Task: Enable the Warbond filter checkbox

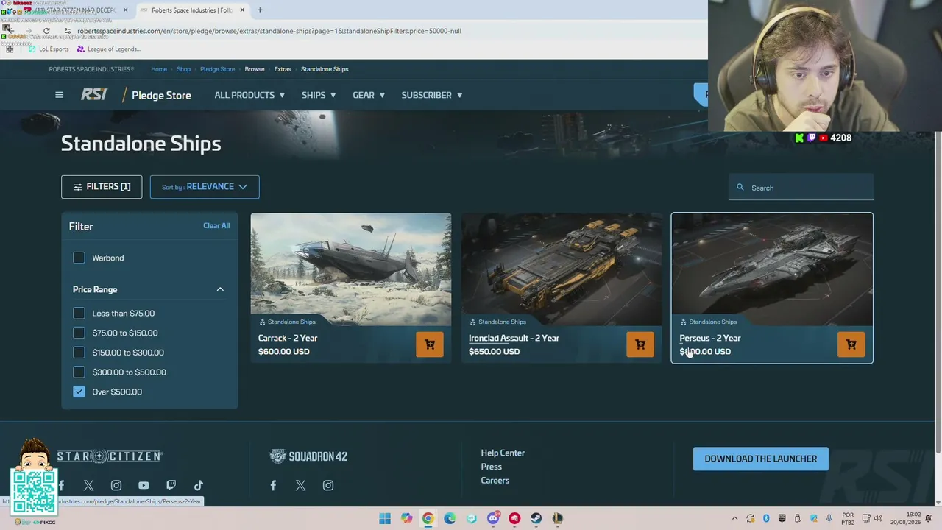Action: pos(79,258)
